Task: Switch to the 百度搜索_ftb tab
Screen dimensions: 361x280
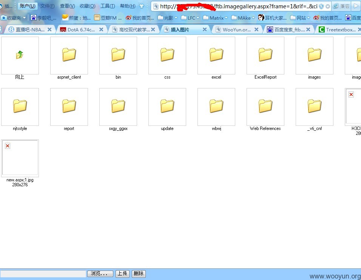Action: (x=289, y=29)
